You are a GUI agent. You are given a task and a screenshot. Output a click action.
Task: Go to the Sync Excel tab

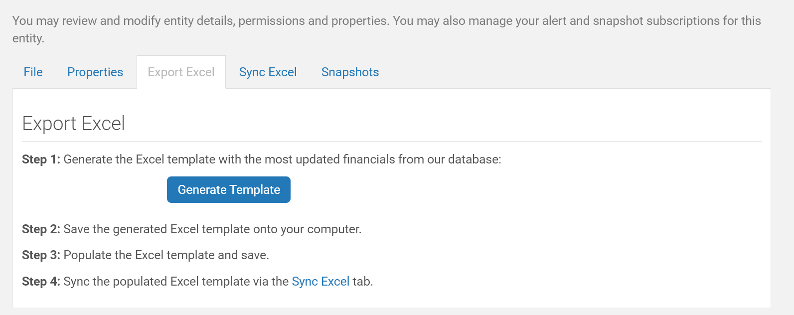[x=268, y=72]
